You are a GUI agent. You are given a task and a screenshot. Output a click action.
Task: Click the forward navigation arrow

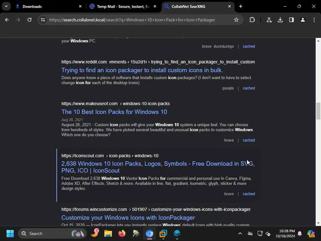pyautogui.click(x=18, y=20)
